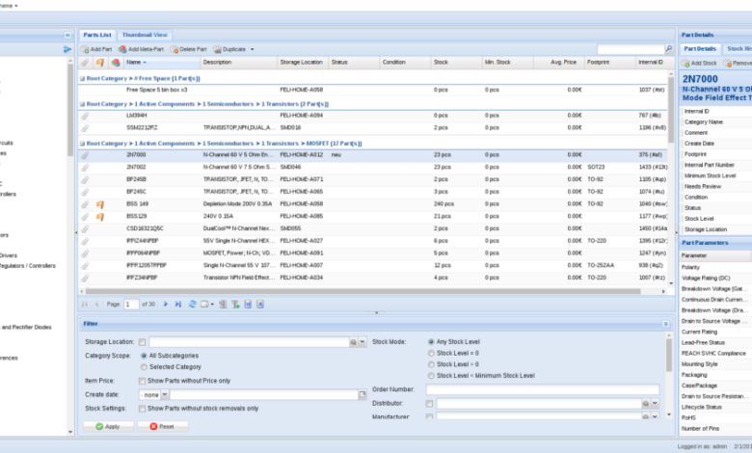Jump to last page icon in paging bar
Viewport: 752px width, 453px height.
[178, 304]
